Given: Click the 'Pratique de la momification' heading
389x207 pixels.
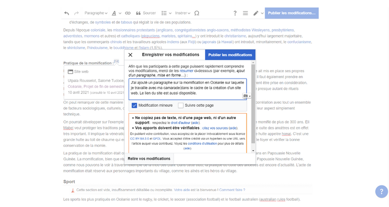Looking at the screenshot, I should click(88, 63).
